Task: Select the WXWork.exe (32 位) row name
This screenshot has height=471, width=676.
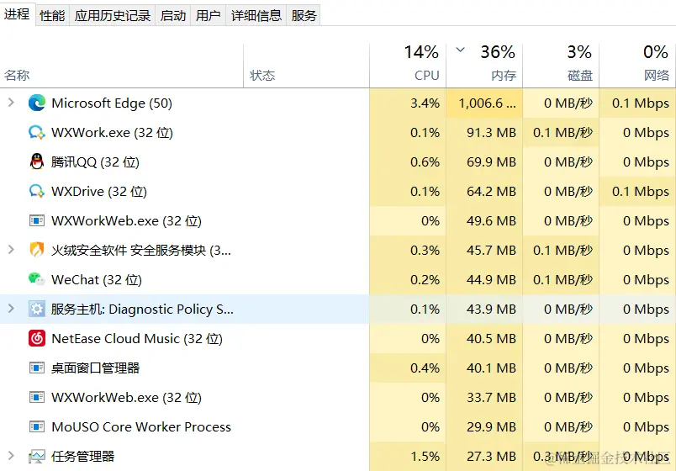Action: coord(112,133)
